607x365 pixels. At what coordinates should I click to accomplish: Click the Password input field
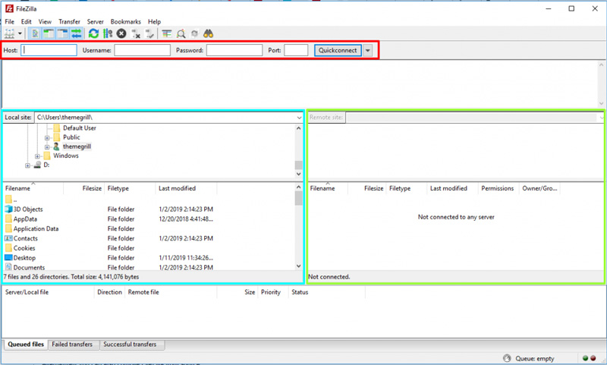pos(234,50)
